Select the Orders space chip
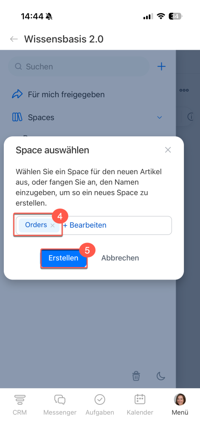The width and height of the screenshot is (200, 435). click(x=36, y=225)
